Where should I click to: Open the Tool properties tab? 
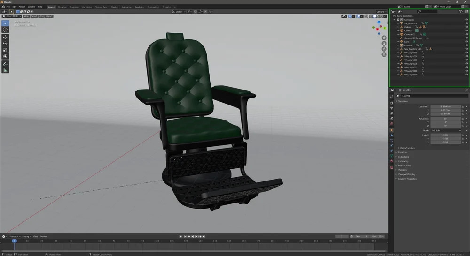pos(392,96)
